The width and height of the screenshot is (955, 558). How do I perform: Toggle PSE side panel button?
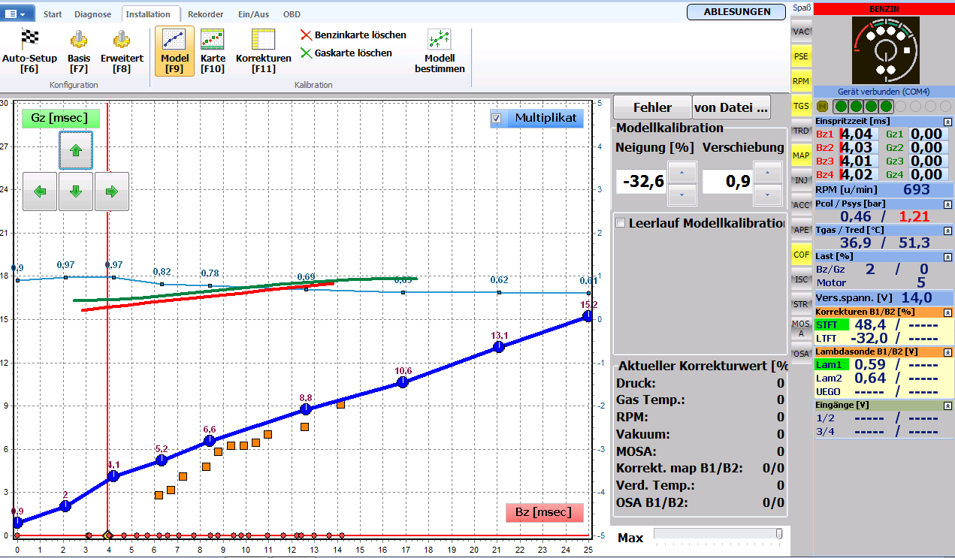(801, 56)
